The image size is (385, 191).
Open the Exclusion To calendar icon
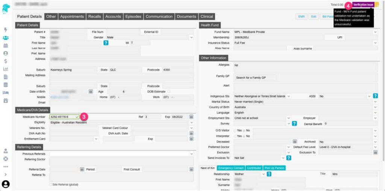[376, 152]
